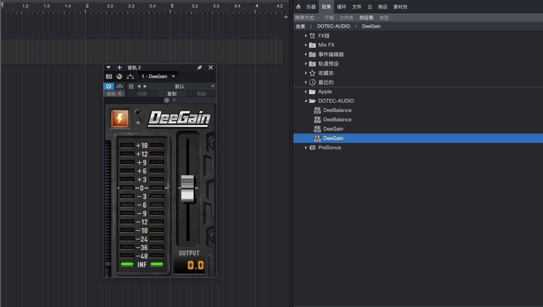The width and height of the screenshot is (543, 307).
Task: Switch to the 商店 tab
Action: tap(383, 7)
